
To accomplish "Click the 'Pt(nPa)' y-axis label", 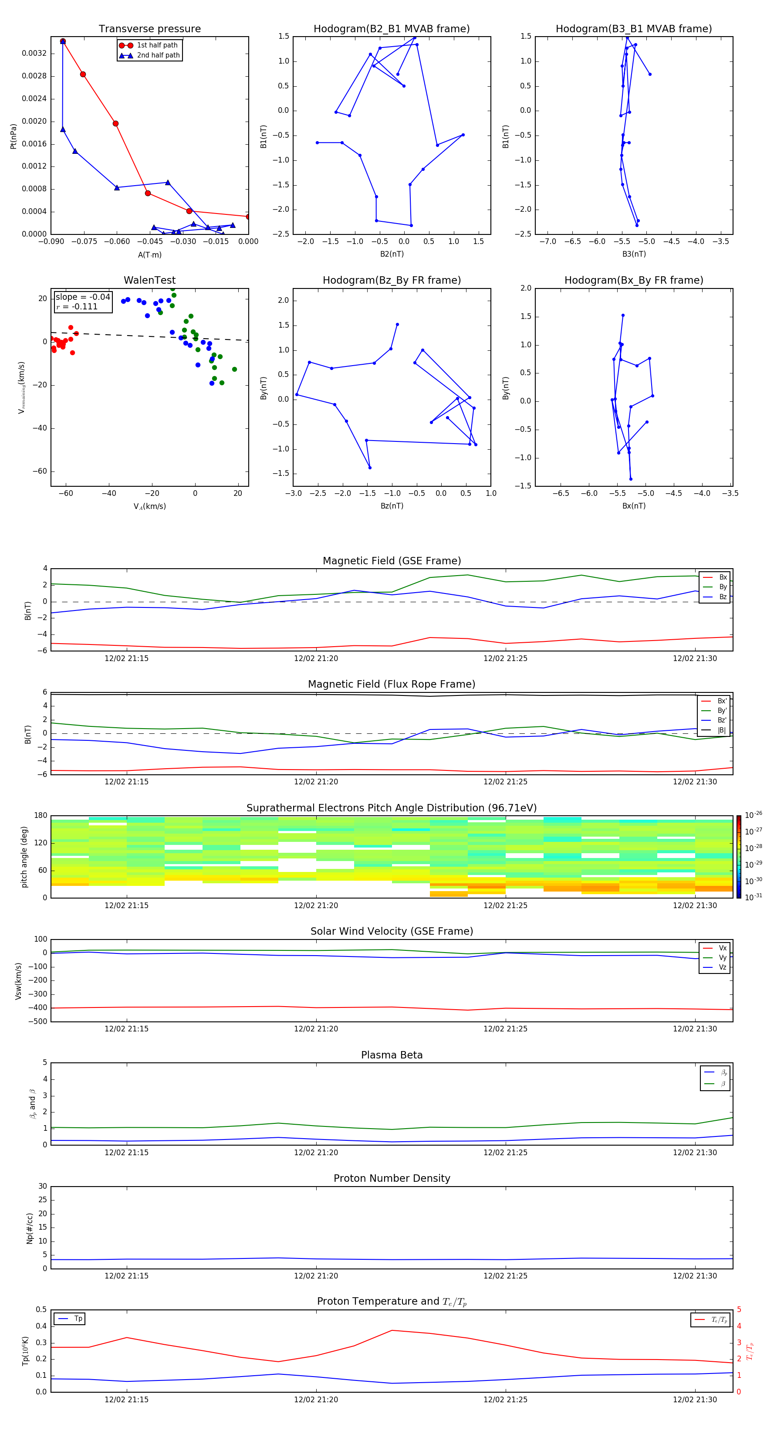I will (x=14, y=136).
